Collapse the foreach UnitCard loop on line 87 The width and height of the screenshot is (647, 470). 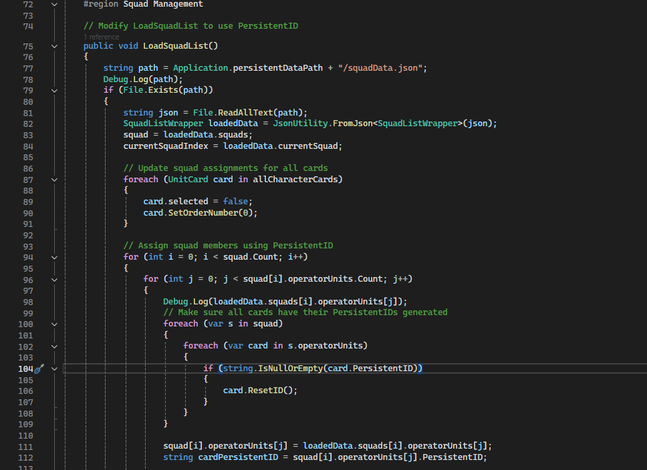54,179
